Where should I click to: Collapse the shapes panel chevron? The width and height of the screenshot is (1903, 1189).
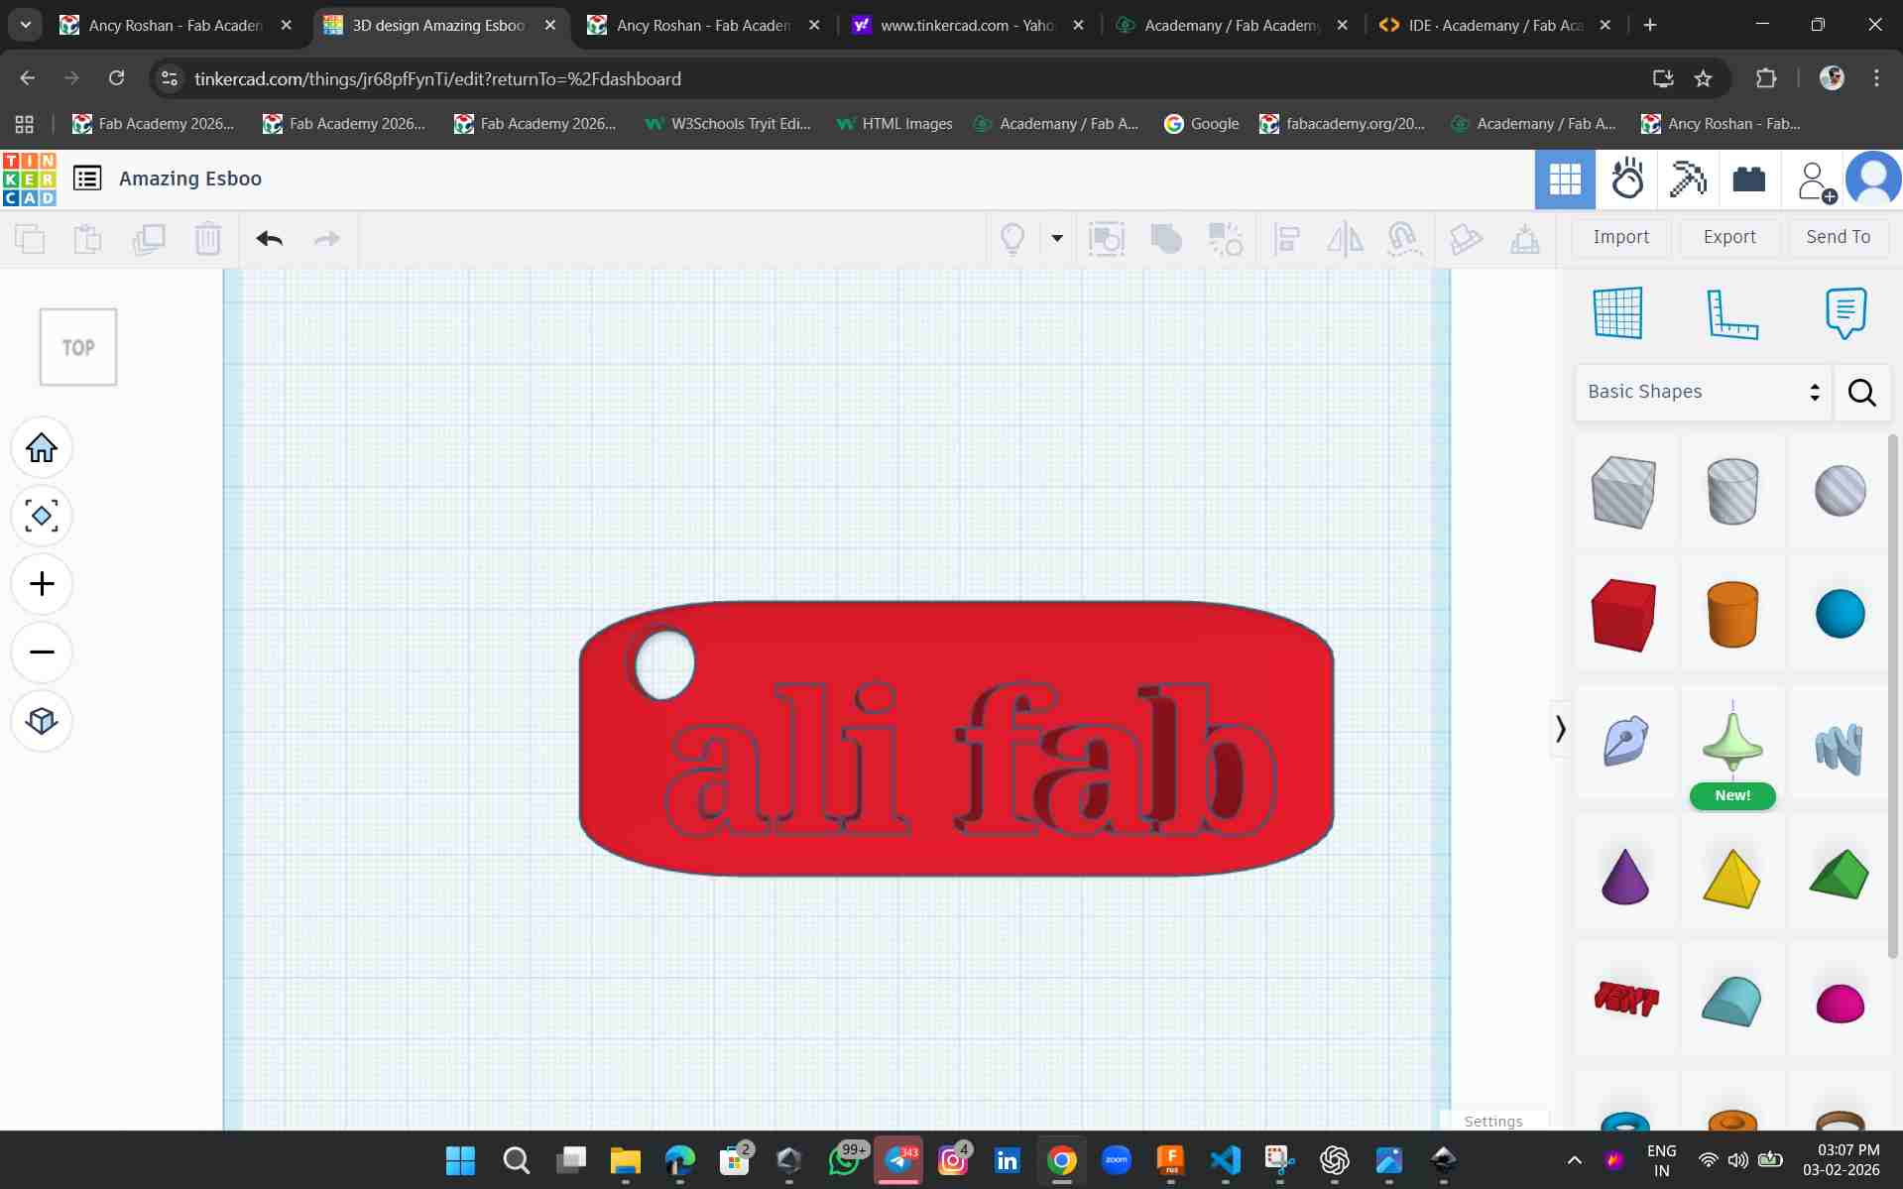pyautogui.click(x=1561, y=729)
